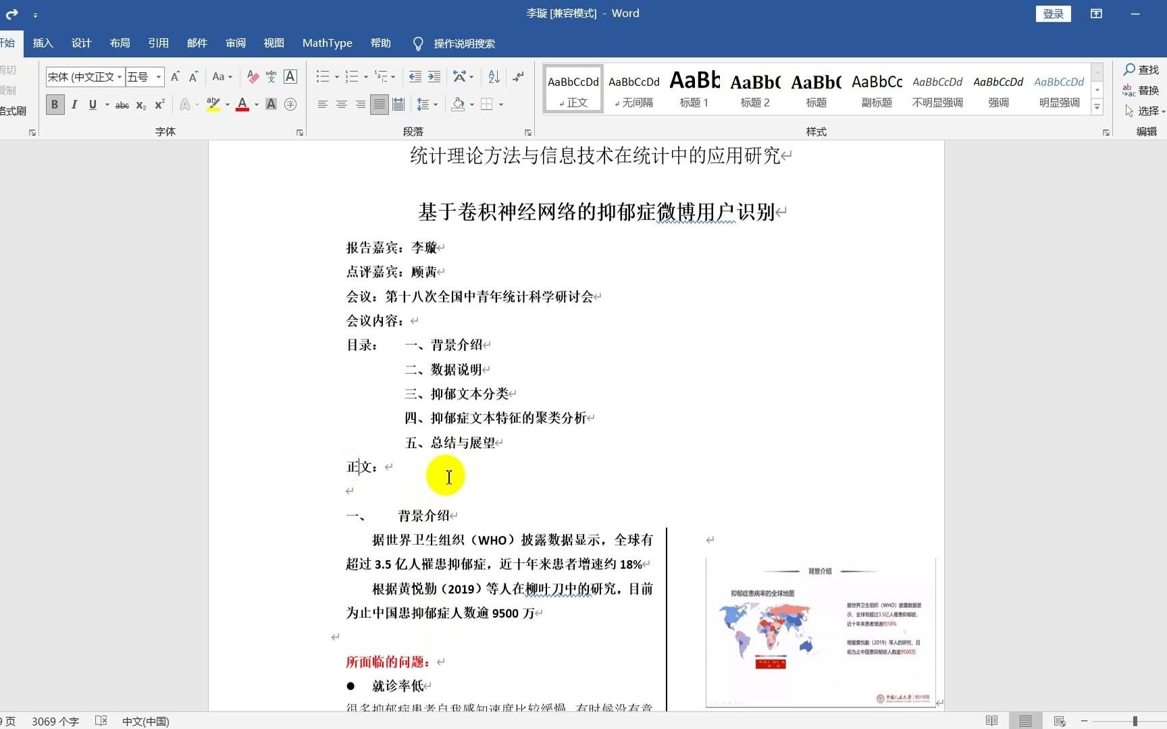The image size is (1167, 729).
Task: Toggle italic formatting
Action: click(74, 104)
